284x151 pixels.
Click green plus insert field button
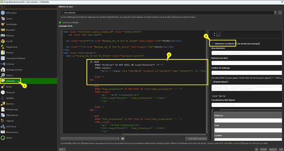coord(123,139)
